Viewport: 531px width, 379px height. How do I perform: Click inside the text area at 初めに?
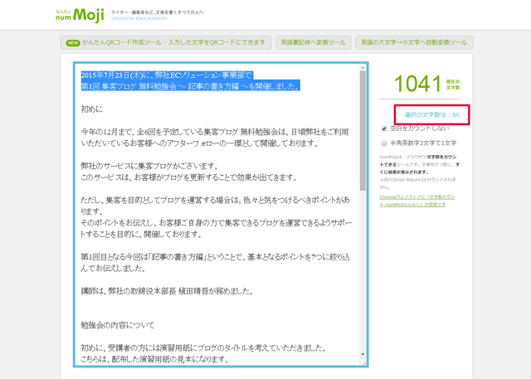pos(92,109)
